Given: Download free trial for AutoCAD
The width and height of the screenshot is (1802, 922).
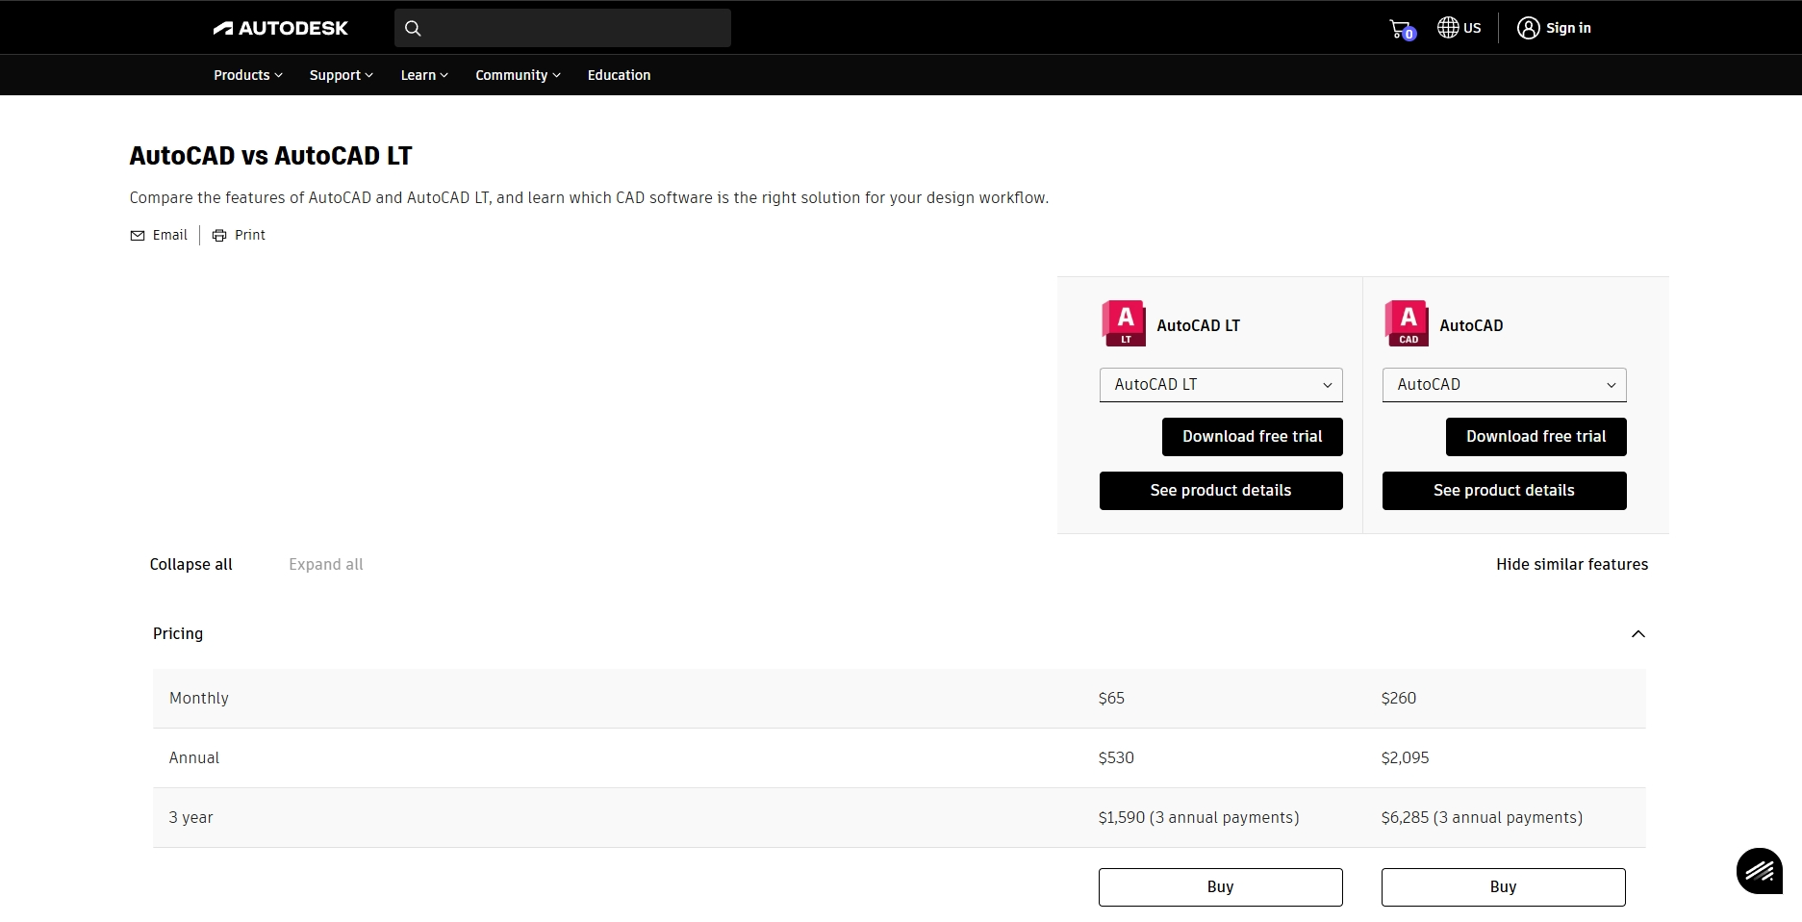Looking at the screenshot, I should point(1536,437).
